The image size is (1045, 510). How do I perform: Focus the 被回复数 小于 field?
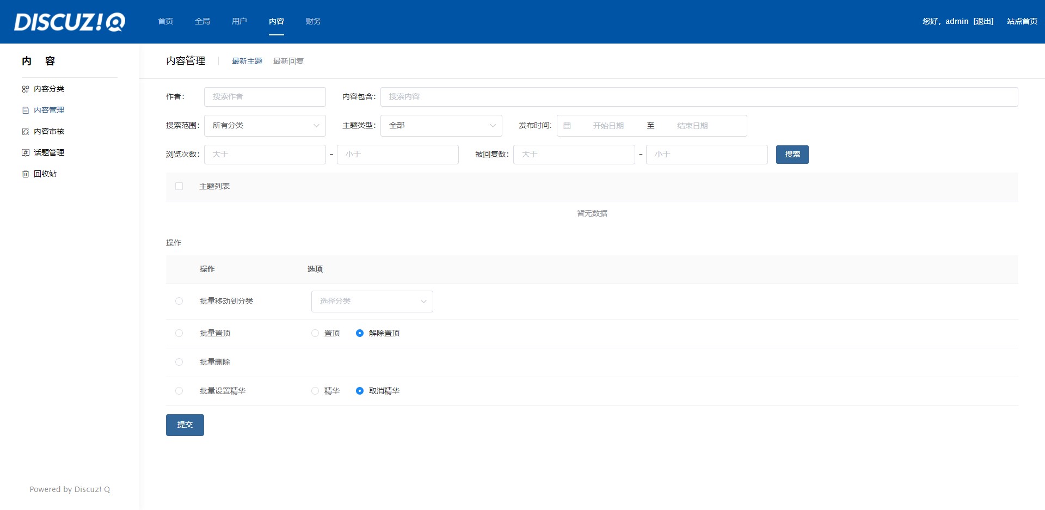[707, 155]
